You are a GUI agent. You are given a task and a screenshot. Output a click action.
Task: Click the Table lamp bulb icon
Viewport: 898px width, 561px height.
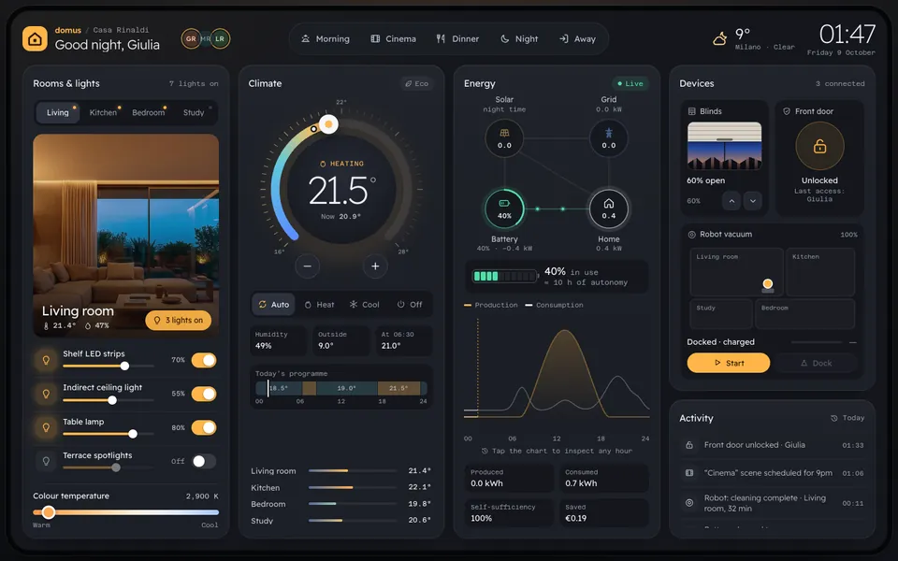tap(46, 427)
